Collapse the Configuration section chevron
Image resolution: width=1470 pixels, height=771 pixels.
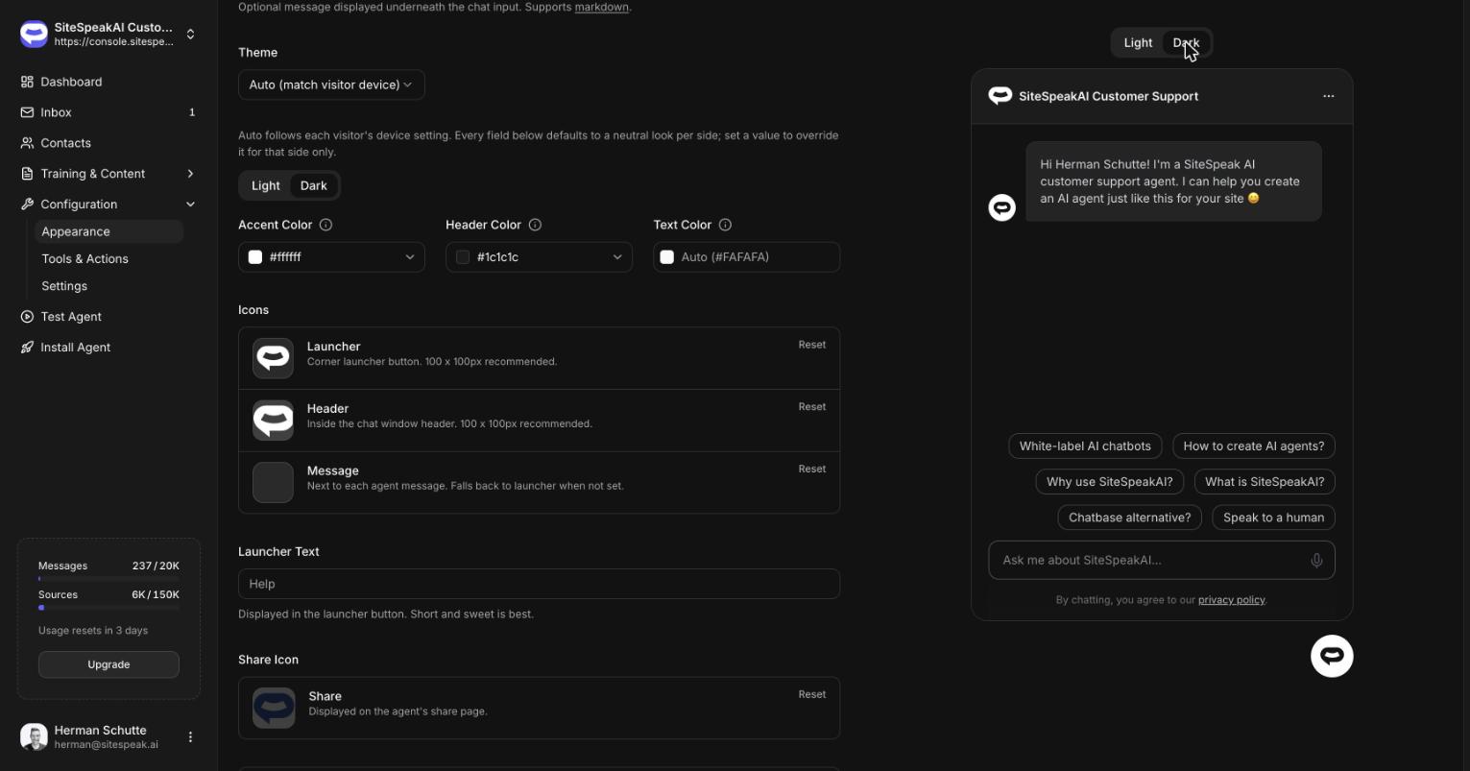[x=190, y=205]
